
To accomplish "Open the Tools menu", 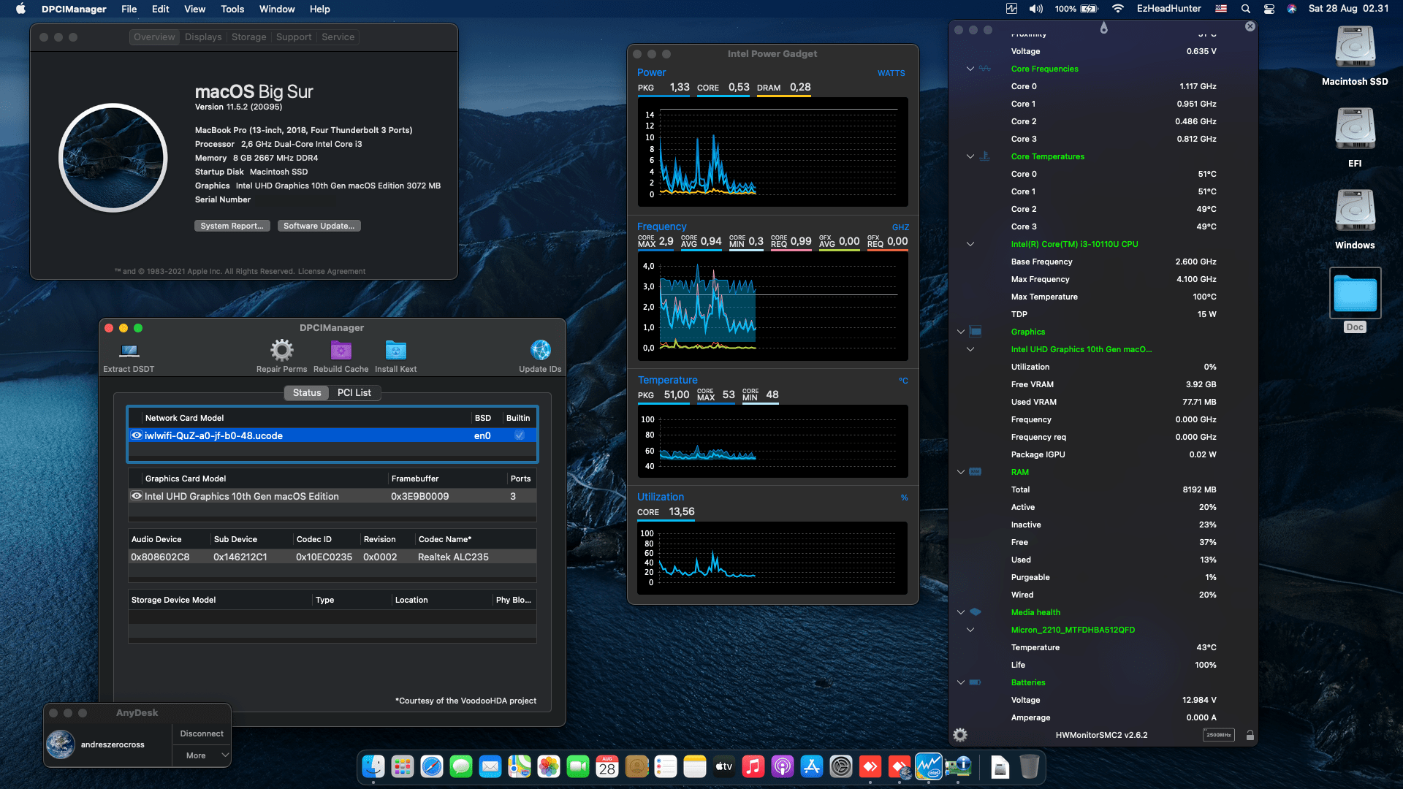I will (232, 9).
